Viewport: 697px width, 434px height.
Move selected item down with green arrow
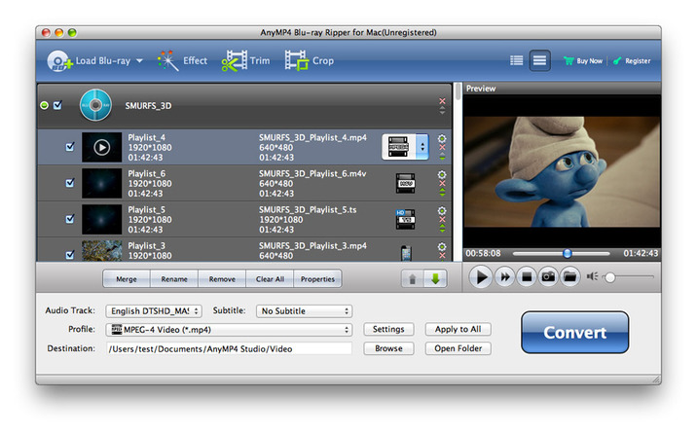coord(434,279)
